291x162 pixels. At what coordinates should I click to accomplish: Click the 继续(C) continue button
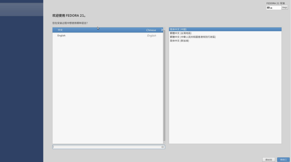pos(283,159)
